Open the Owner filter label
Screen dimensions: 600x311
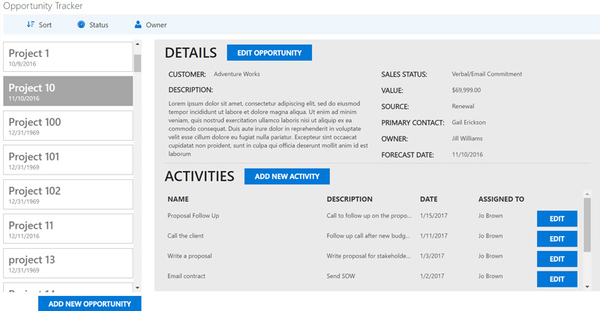(156, 25)
